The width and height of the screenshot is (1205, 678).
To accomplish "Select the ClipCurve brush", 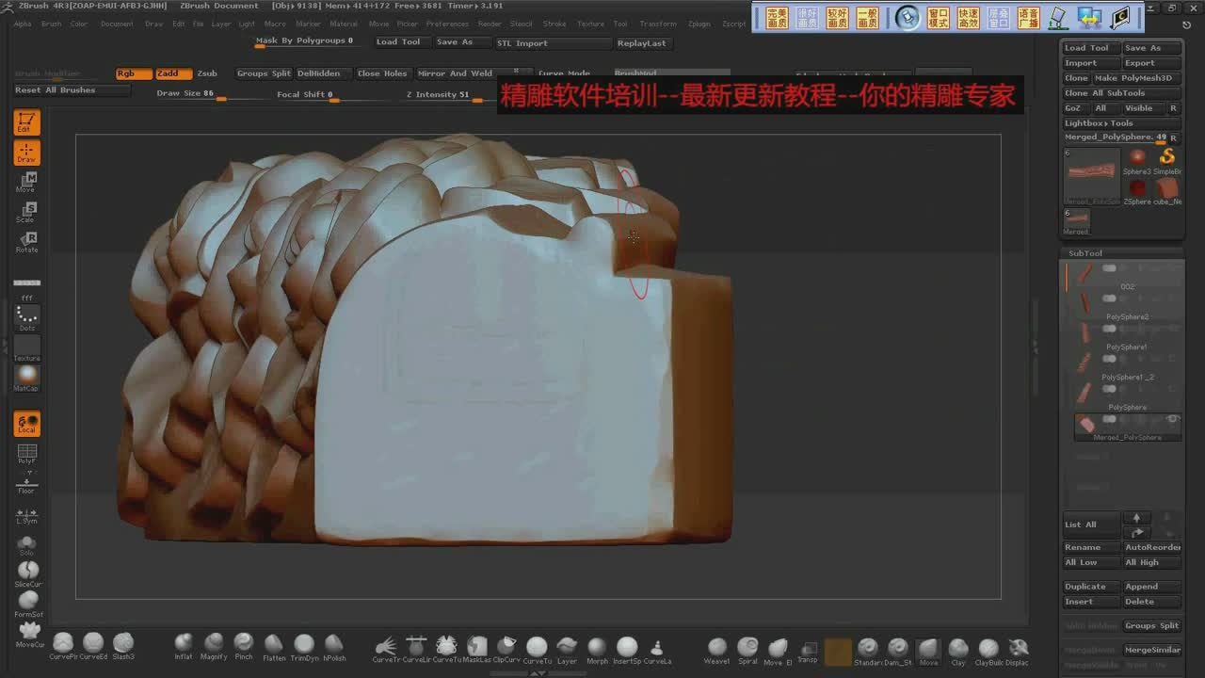I will click(x=506, y=649).
